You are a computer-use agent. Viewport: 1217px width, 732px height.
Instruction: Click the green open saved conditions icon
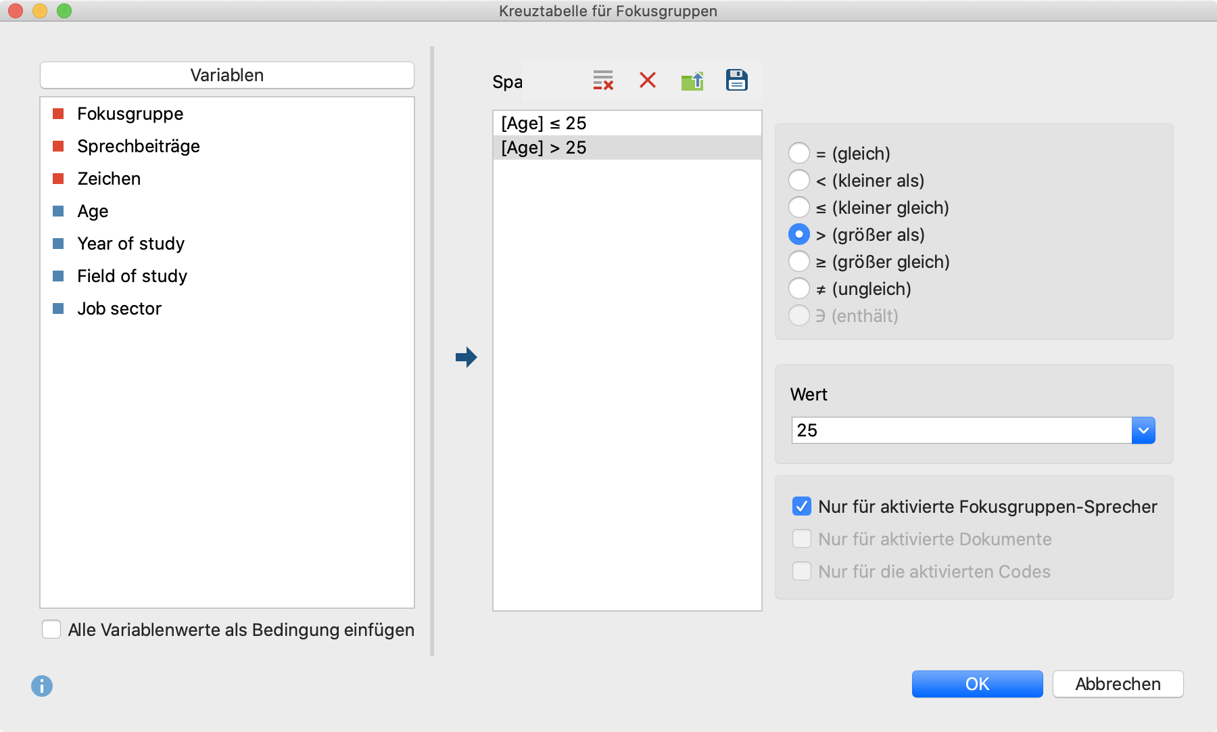(692, 81)
